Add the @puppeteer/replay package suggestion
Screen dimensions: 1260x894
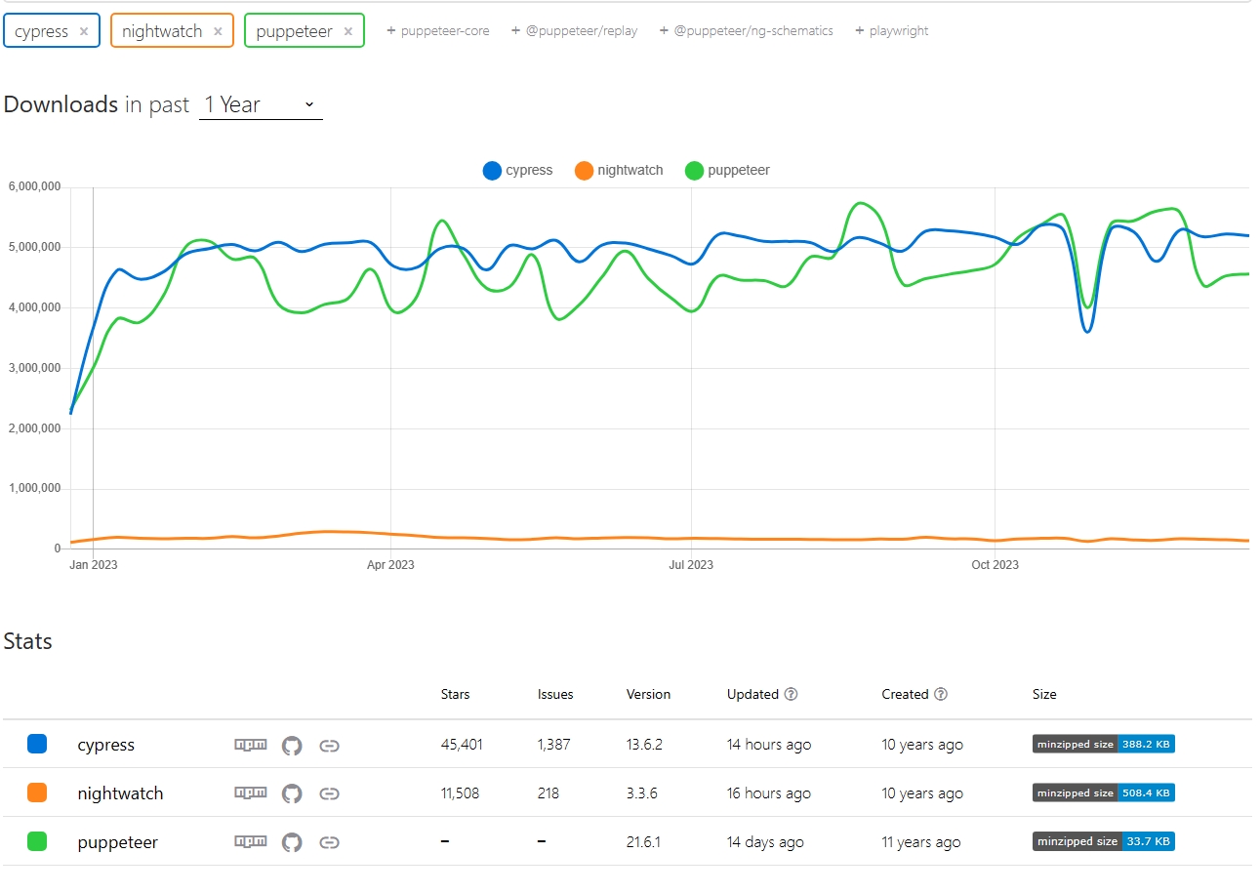tap(575, 31)
